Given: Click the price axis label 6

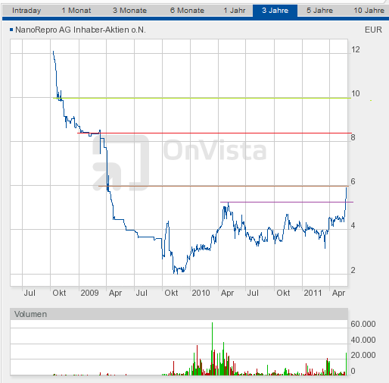Looking at the screenshot, I should pyautogui.click(x=353, y=181).
